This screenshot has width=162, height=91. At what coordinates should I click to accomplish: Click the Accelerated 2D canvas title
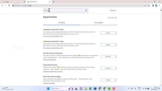(50, 65)
